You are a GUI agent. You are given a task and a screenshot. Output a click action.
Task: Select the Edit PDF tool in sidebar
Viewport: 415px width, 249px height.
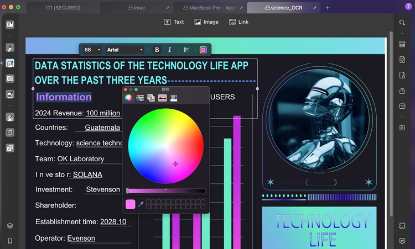[x=10, y=63]
